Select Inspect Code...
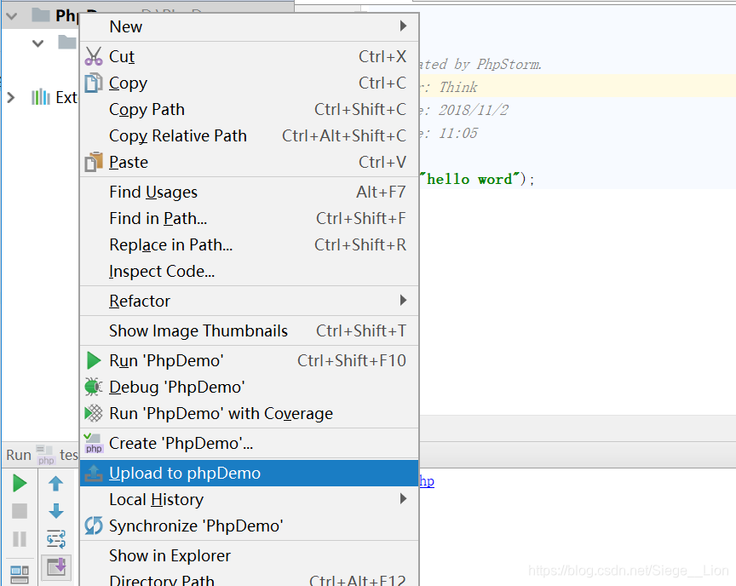Viewport: 736px width, 586px height. tap(250, 271)
